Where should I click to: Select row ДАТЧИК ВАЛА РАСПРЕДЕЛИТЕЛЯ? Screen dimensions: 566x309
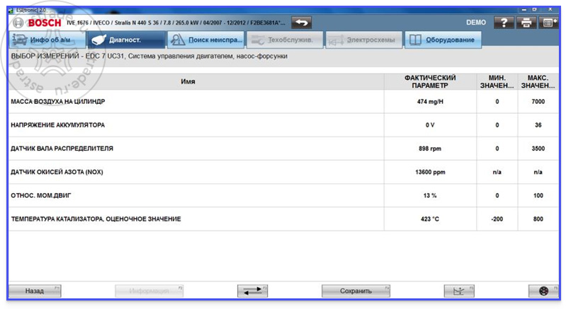point(283,148)
